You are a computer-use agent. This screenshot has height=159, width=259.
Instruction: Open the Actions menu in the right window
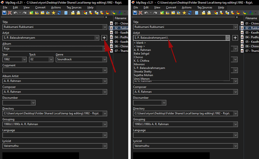187,7
